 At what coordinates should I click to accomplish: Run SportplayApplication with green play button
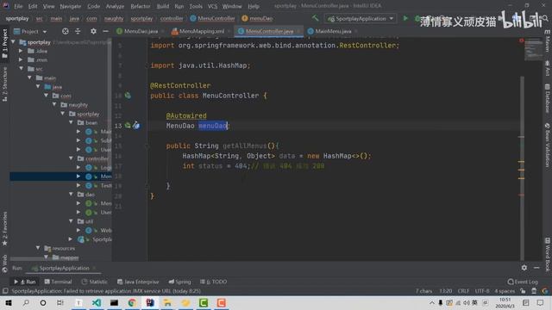click(405, 18)
